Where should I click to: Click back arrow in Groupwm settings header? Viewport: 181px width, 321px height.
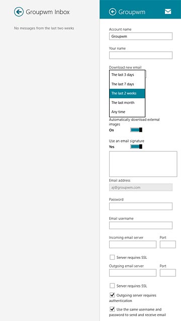tap(113, 12)
